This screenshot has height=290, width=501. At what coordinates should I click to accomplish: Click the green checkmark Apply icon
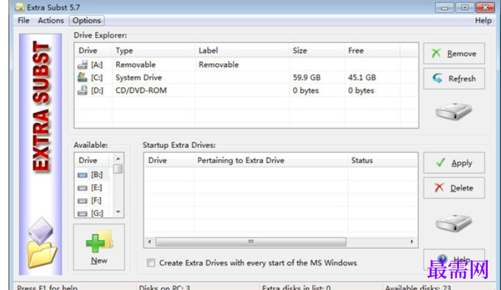coord(440,162)
